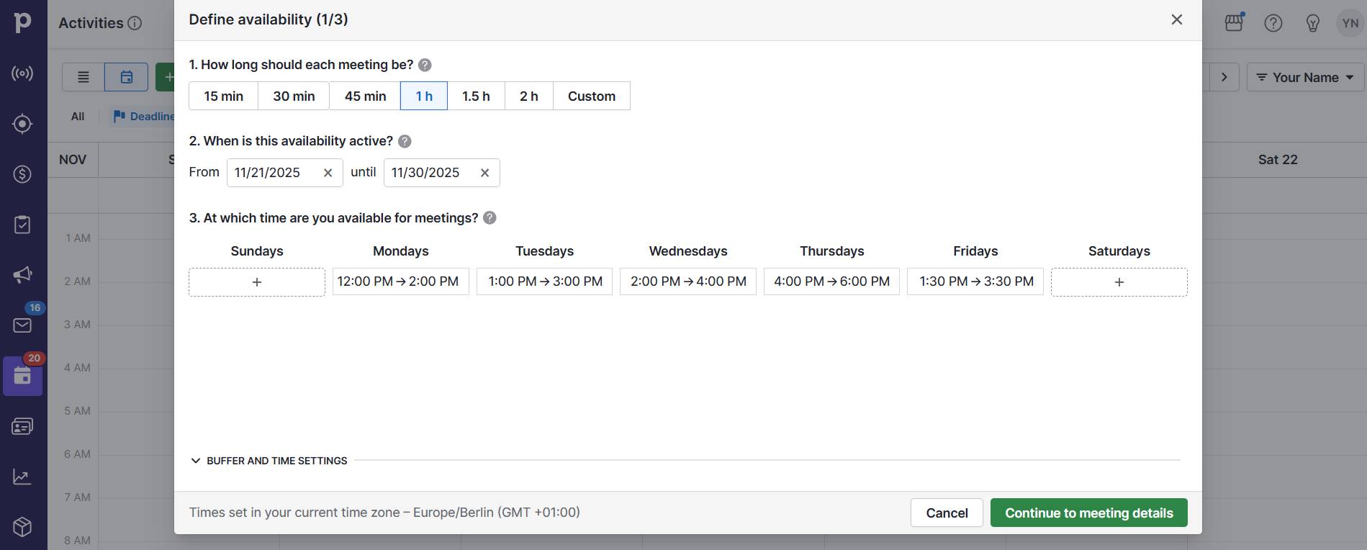This screenshot has height=550, width=1367.
Task: Click the suggestions lightbulb icon
Action: [1313, 22]
